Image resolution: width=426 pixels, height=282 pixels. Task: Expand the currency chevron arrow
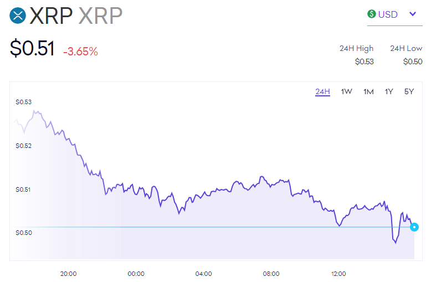pos(412,14)
